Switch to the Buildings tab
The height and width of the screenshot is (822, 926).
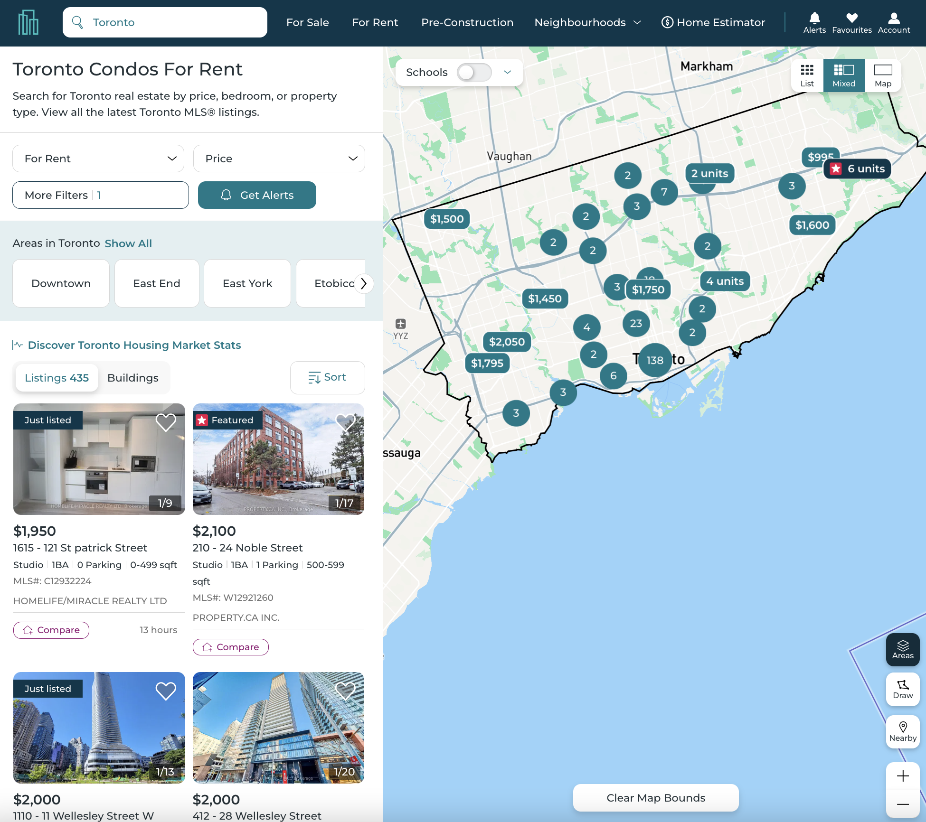point(133,378)
